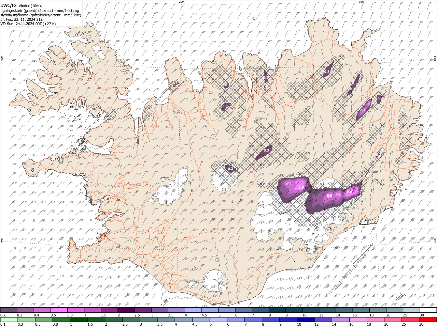Click the "VT: Sun. 24.11.2024 00Z" valid time

click(21, 24)
